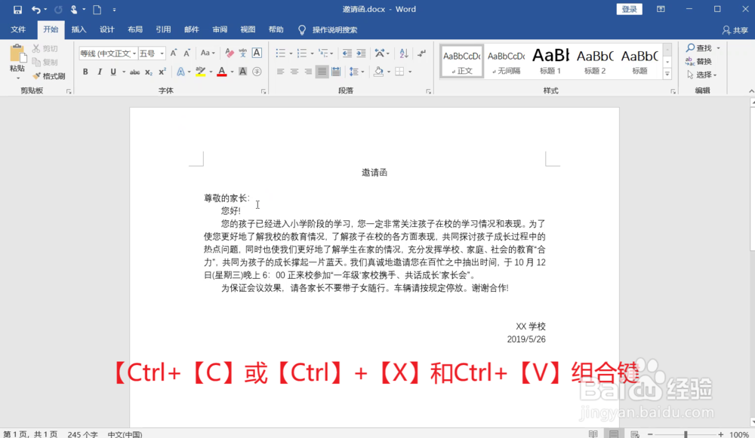Open the 审阅 ribbon tab
755x438 pixels.
(219, 29)
